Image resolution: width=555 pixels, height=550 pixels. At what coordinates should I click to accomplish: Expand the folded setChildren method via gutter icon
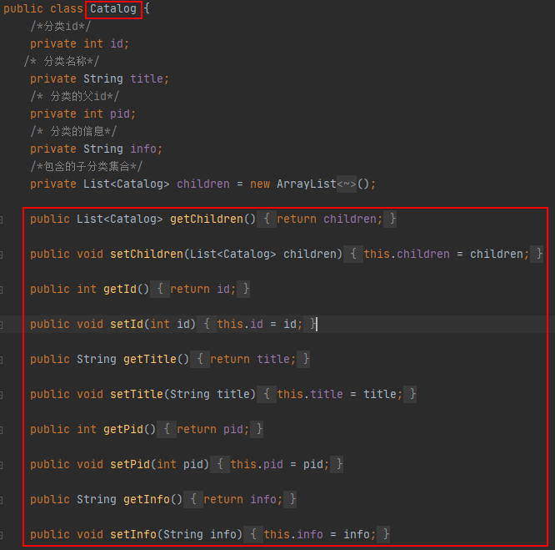2,255
